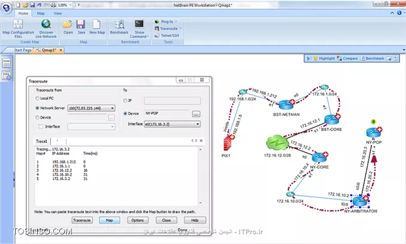Viewport: 406px width, 244px height.
Task: Select the BST-NETMAN router icon
Action: click(287, 104)
